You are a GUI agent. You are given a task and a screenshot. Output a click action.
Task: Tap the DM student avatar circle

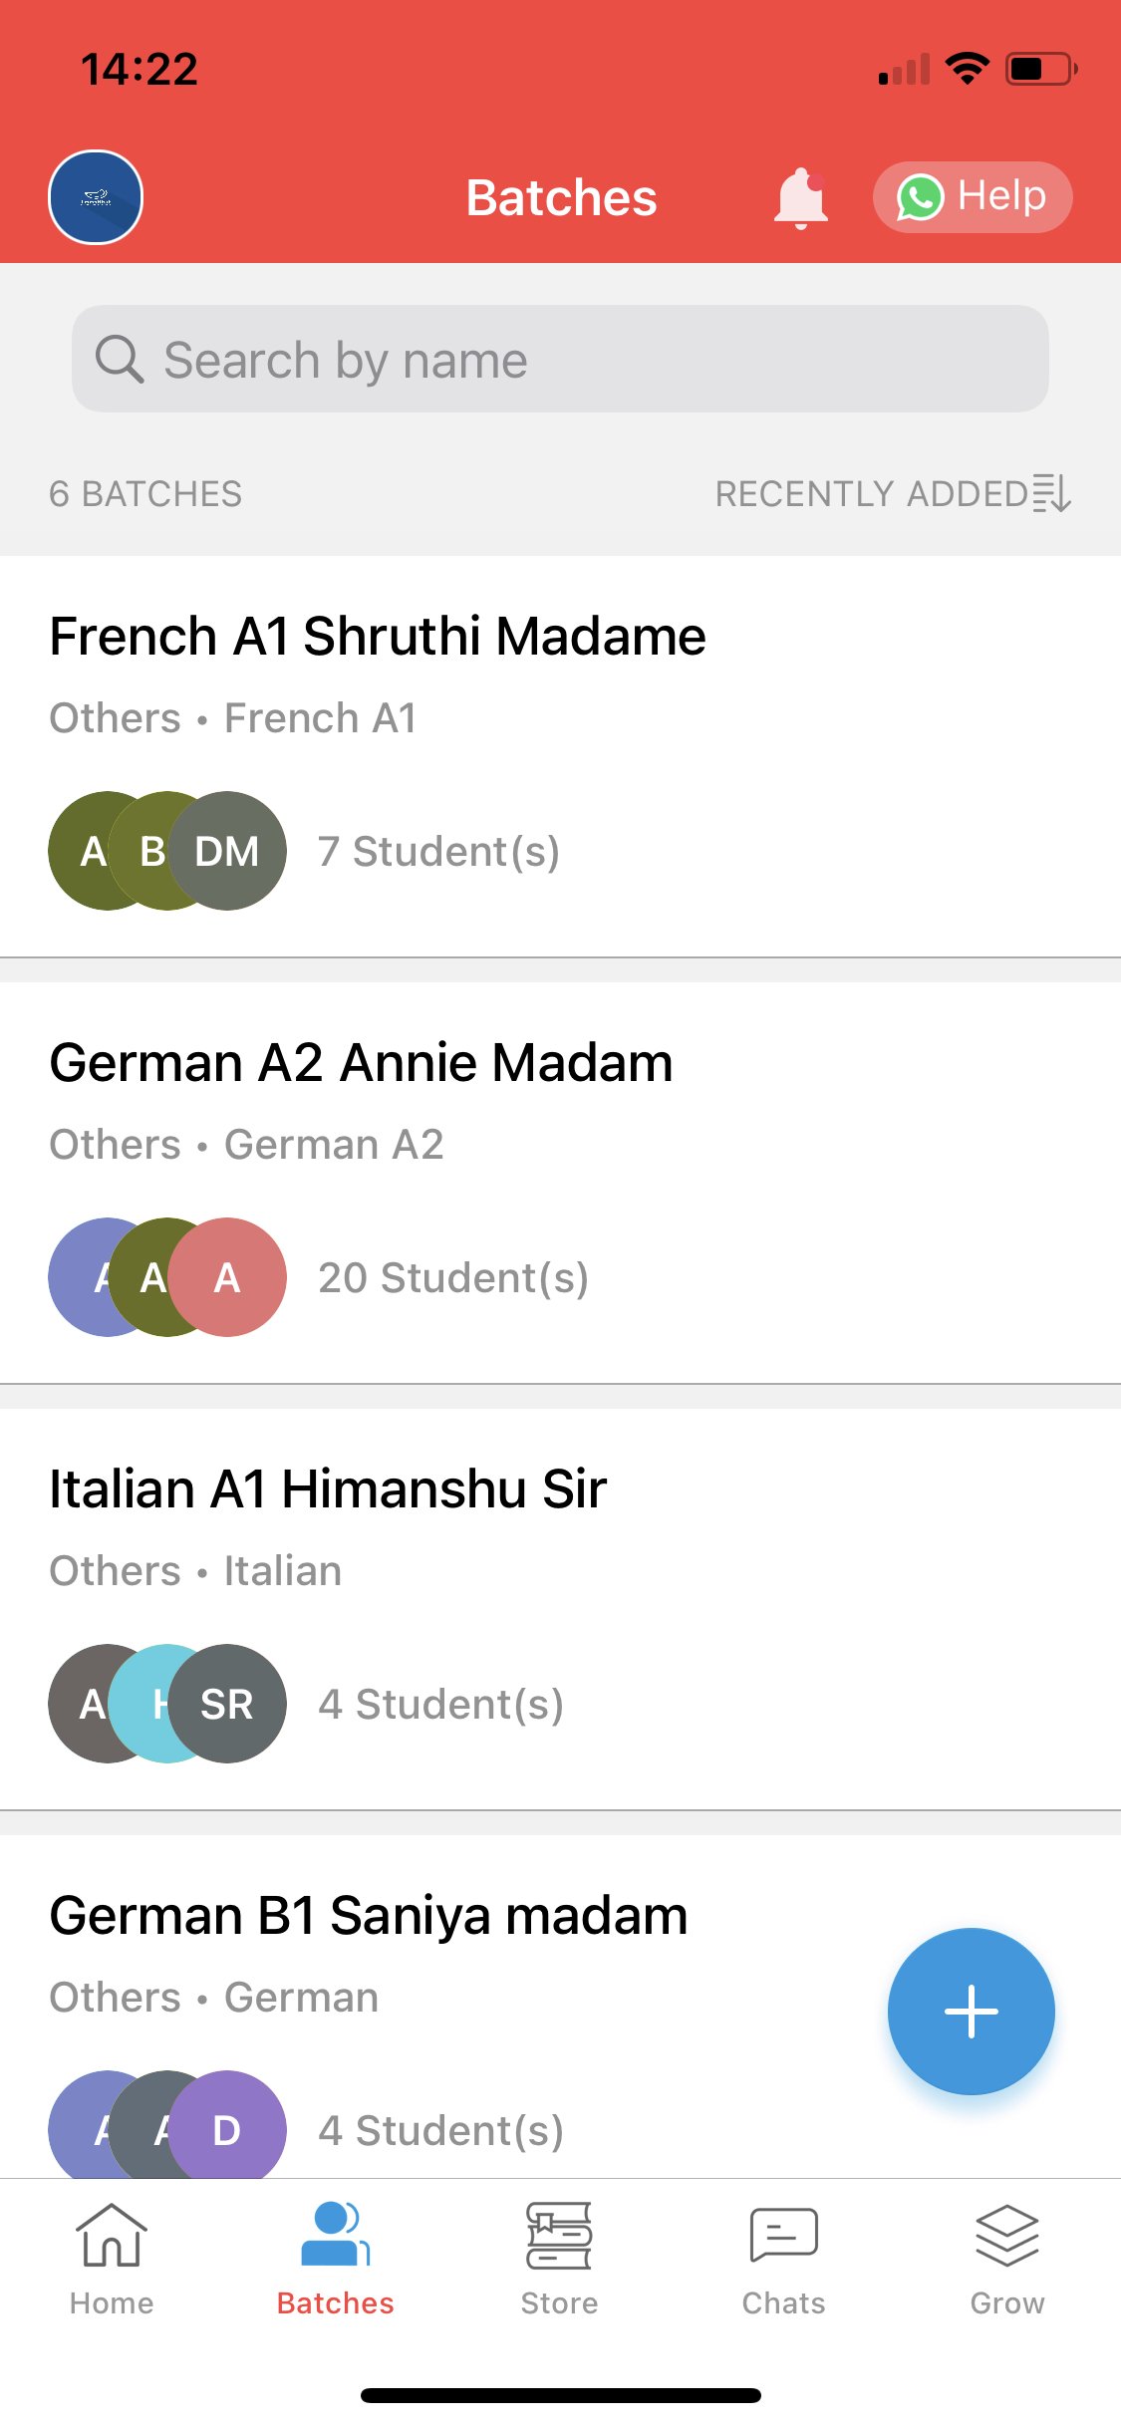(x=229, y=852)
